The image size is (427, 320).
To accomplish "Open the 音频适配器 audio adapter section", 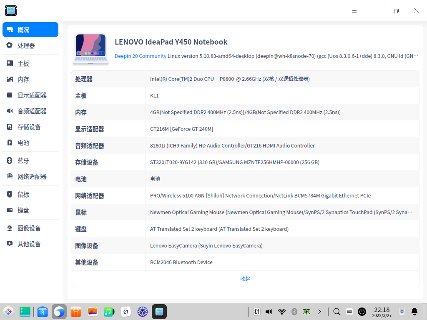I will 30,111.
